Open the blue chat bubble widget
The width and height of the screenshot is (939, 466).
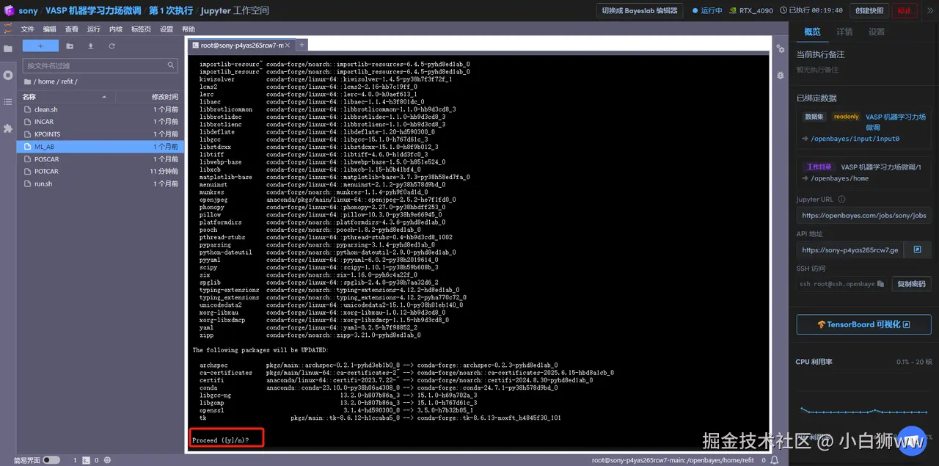[910, 442]
